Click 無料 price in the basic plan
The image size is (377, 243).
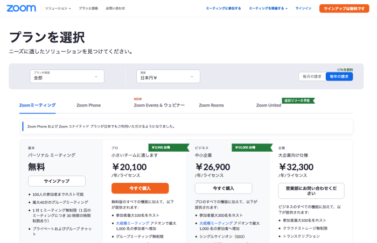(37, 167)
